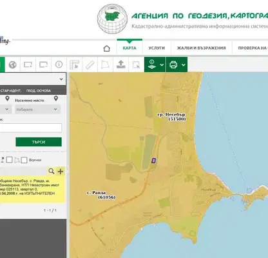Select the distance ruler tool
This screenshot has width=268, height=258.
90,64
